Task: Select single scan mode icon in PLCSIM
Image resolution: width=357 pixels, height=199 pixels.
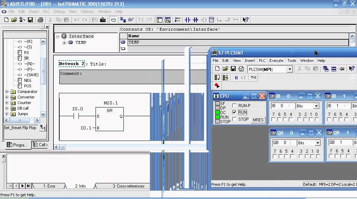Action: click(217, 78)
